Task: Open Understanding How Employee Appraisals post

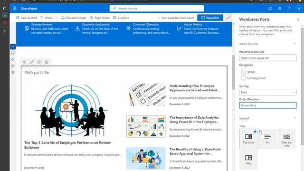Action: 195,88
